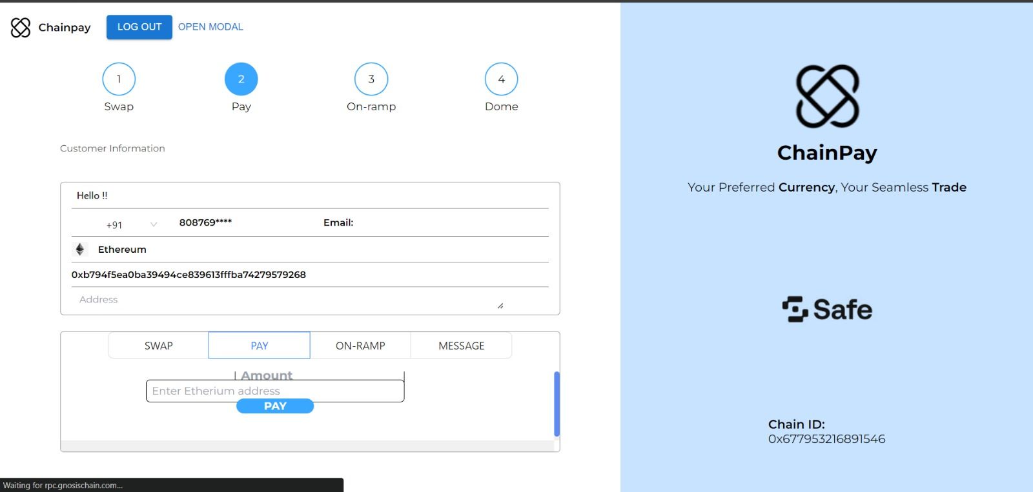Click the LOG OUT button
1033x492 pixels.
pos(139,27)
